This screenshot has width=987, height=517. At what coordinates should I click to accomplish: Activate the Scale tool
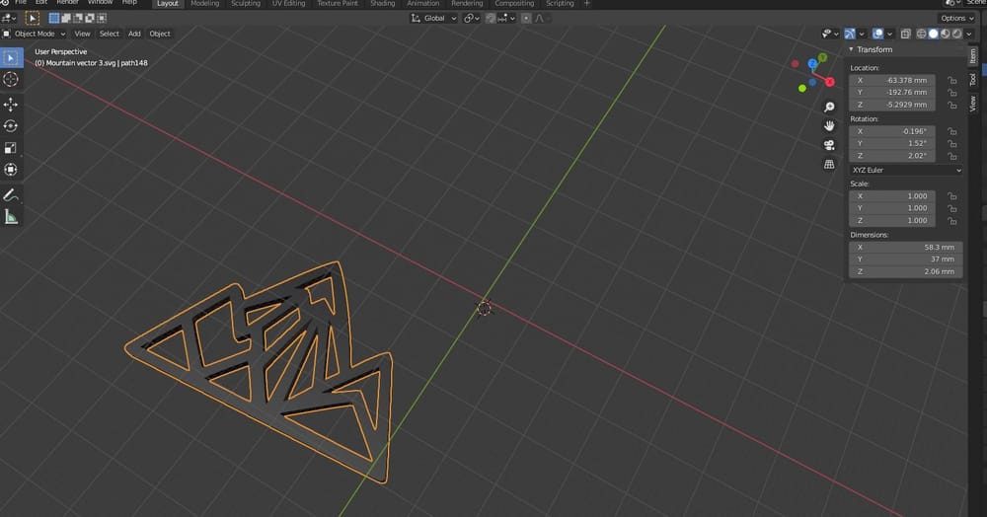11,148
